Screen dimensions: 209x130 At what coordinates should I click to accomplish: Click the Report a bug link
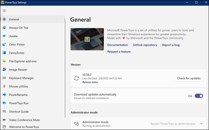[x=171, y=45]
